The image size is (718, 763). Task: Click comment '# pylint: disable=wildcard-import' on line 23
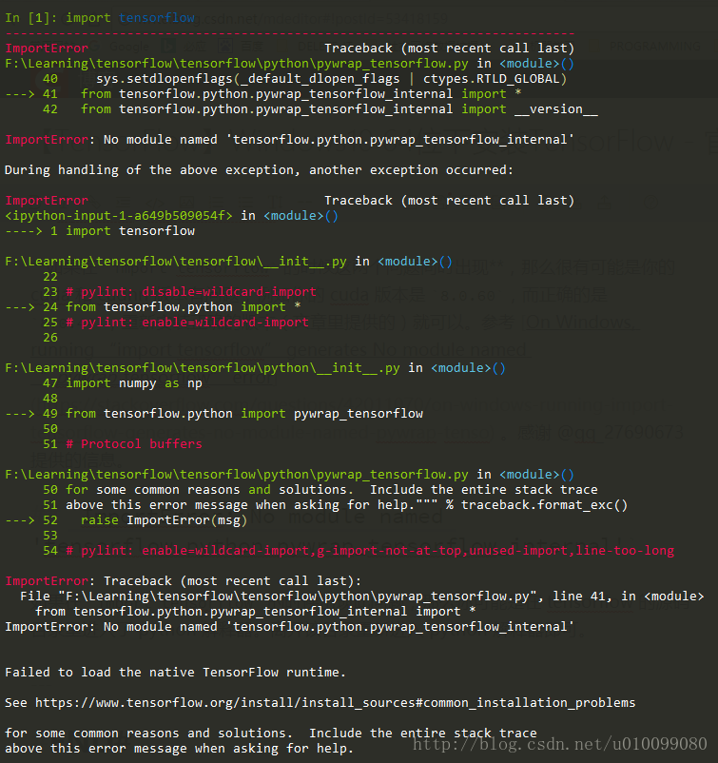coord(191,291)
